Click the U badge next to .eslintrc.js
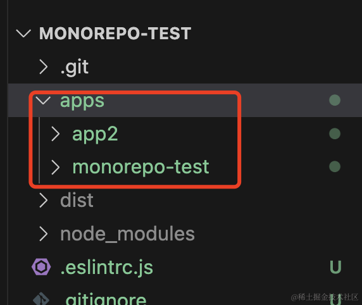Image resolution: width=362 pixels, height=305 pixels. click(335, 267)
